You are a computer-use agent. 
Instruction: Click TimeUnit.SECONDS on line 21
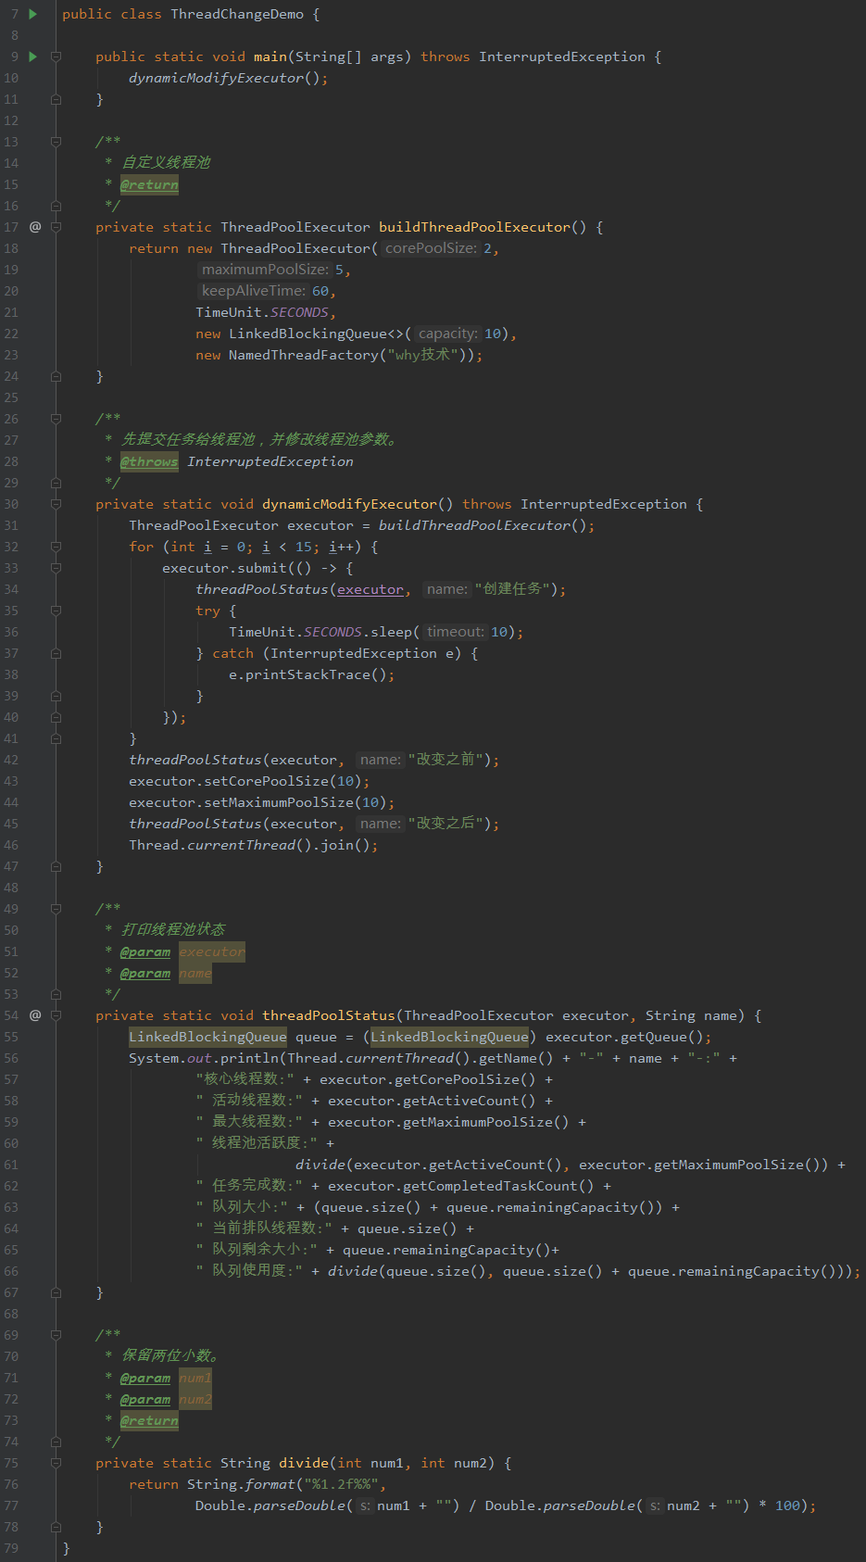[262, 312]
